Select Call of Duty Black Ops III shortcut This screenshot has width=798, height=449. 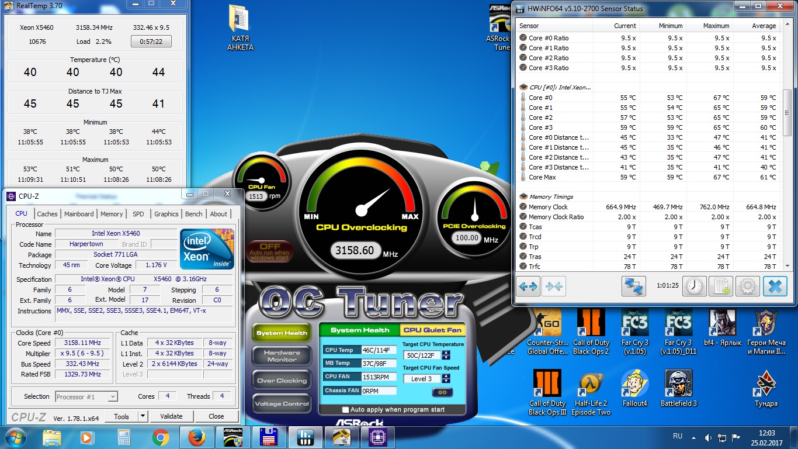[x=547, y=392]
